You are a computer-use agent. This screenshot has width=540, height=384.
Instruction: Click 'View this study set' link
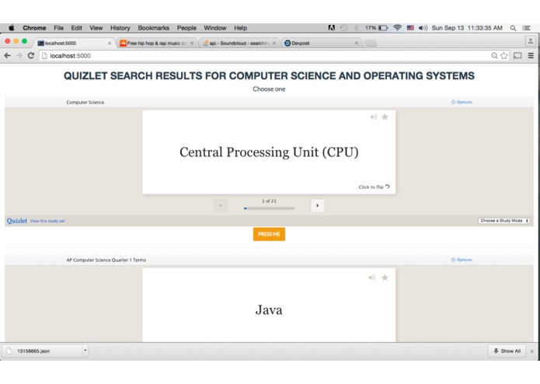(x=47, y=221)
